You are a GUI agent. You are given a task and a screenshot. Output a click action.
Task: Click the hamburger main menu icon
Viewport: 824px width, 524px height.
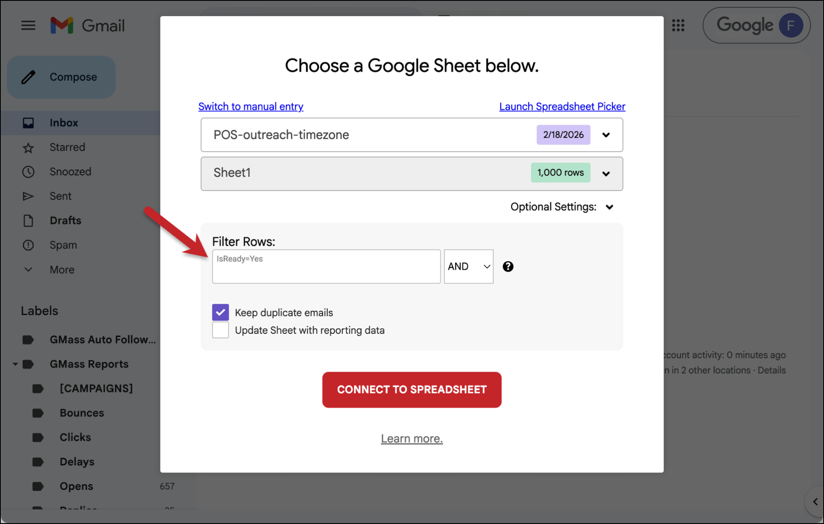(28, 26)
